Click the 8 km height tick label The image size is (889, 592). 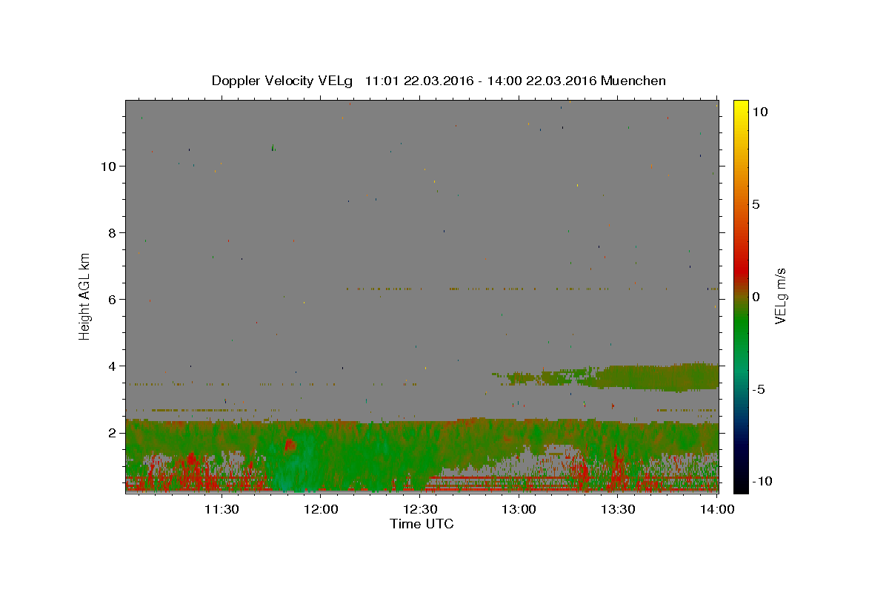pyautogui.click(x=111, y=232)
